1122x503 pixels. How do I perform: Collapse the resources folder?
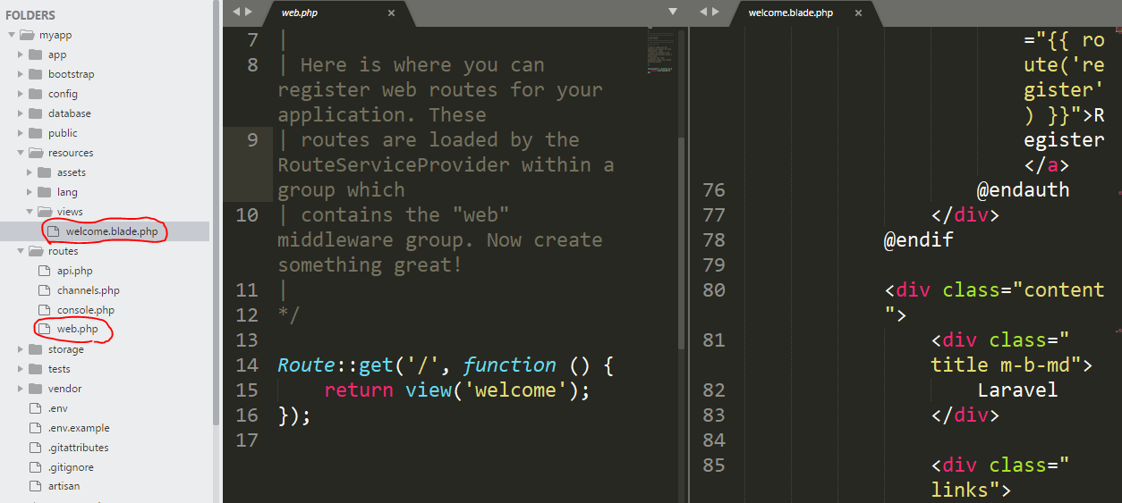click(x=21, y=153)
